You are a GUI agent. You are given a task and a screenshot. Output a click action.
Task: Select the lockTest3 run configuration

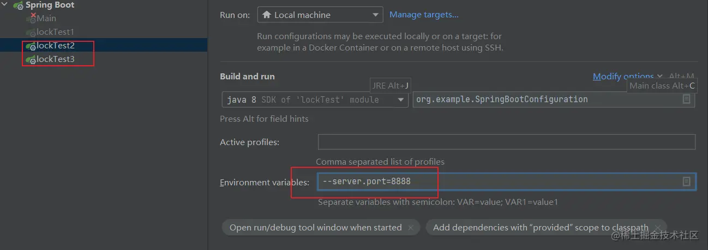click(55, 59)
